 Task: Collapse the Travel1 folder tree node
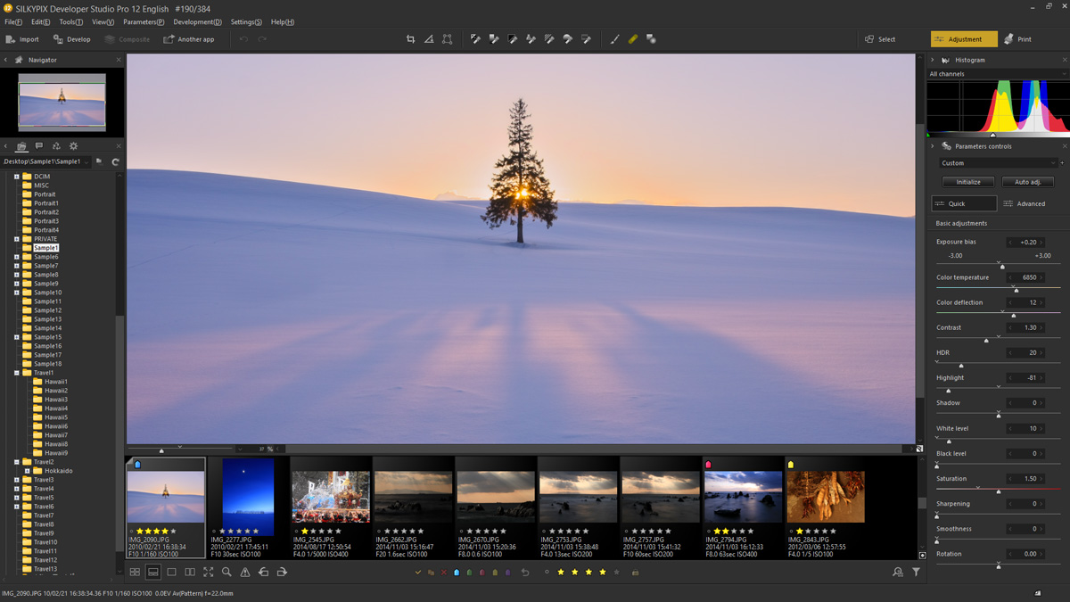16,373
